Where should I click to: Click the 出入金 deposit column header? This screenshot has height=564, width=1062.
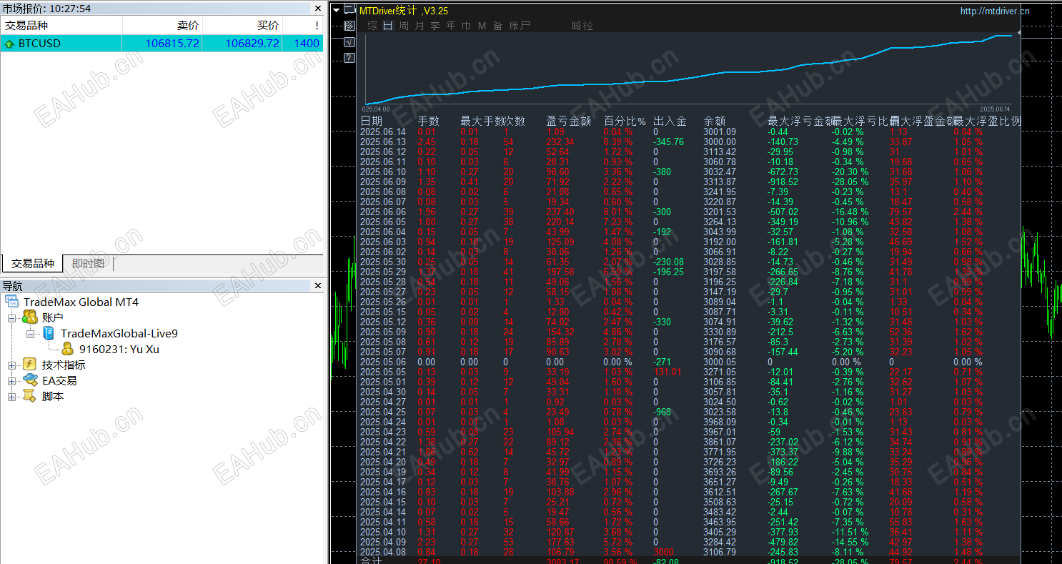[670, 122]
